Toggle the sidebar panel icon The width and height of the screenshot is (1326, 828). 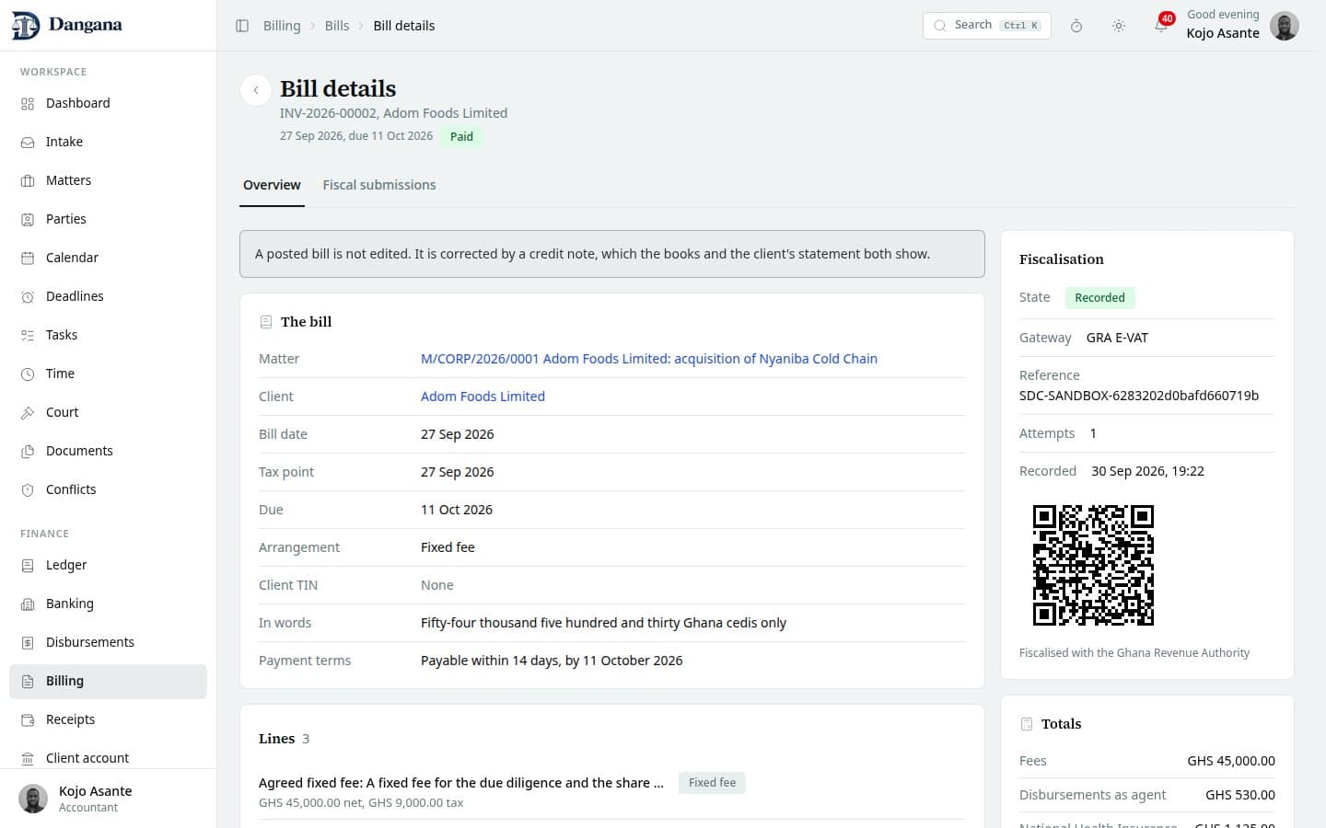pos(242,26)
